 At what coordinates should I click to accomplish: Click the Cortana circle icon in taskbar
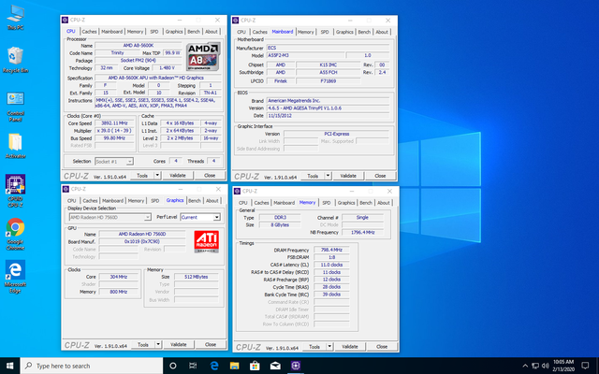(172, 366)
